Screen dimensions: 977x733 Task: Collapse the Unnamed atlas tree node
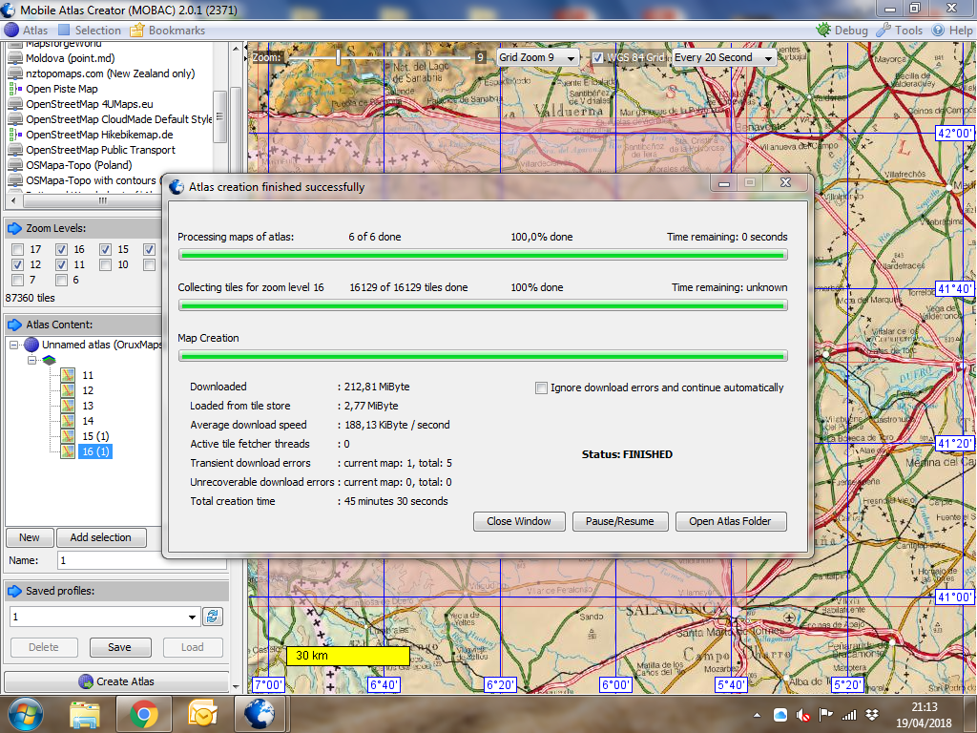click(13, 345)
